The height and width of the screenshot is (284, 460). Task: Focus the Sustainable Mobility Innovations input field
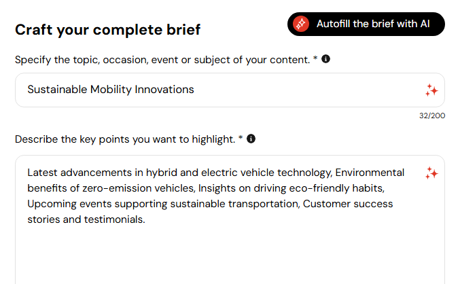(x=230, y=90)
